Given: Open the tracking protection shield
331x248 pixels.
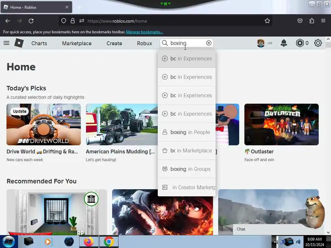Looking at the screenshot, I should [x=64, y=21].
